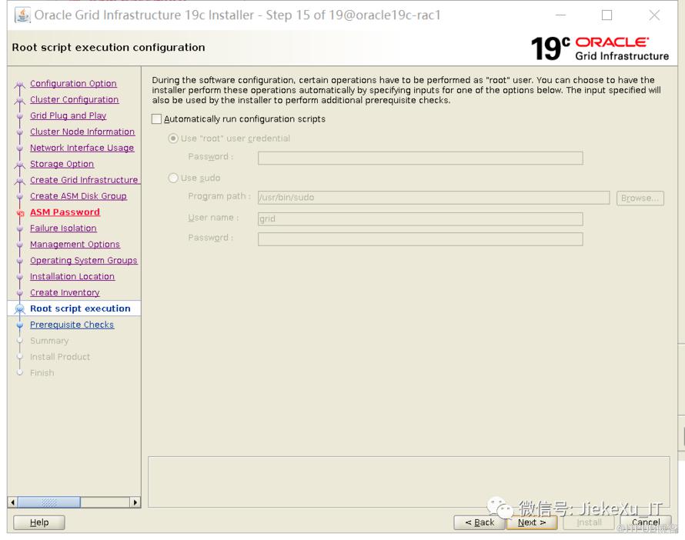Screen dimensions: 685x540
Task: Open Cluster Configuration step link
Action: point(74,99)
